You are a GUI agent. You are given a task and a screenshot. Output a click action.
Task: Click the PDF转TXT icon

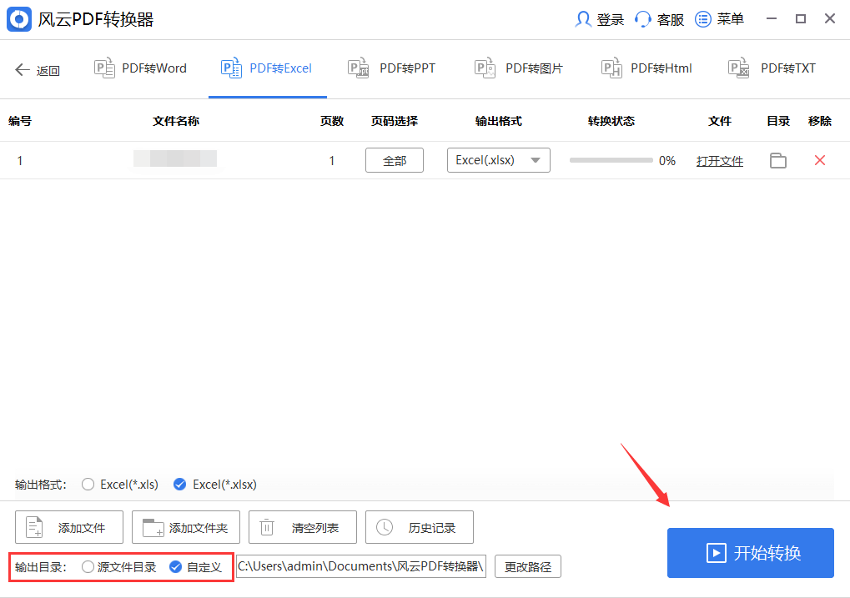[x=739, y=68]
